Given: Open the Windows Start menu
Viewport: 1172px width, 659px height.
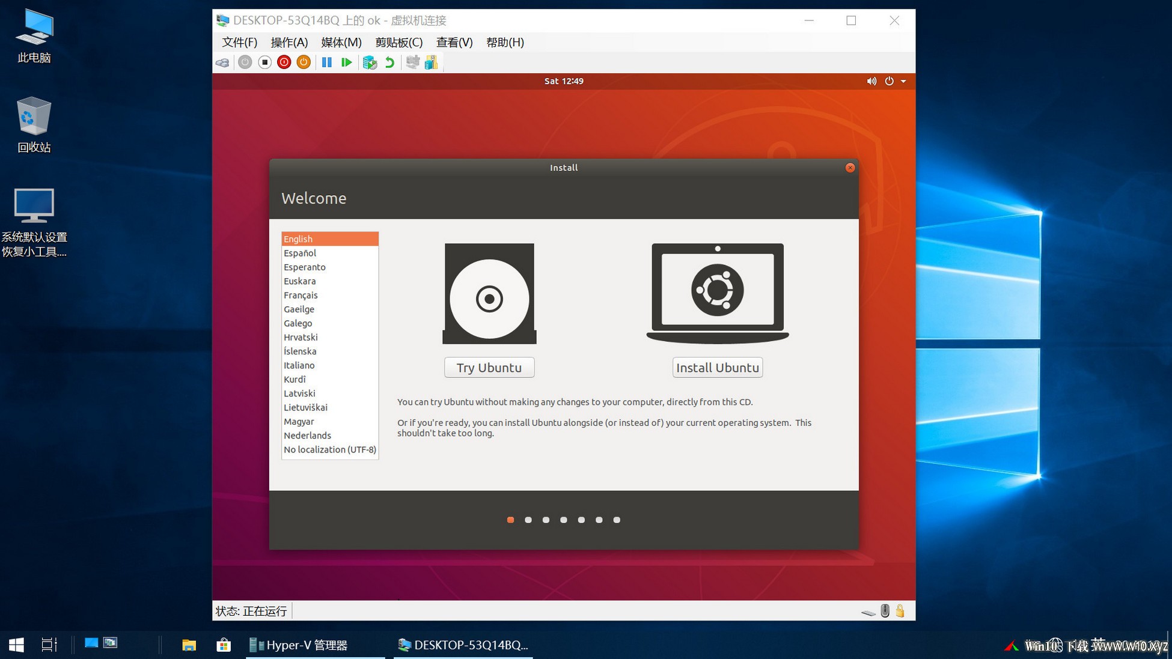Looking at the screenshot, I should coord(16,645).
